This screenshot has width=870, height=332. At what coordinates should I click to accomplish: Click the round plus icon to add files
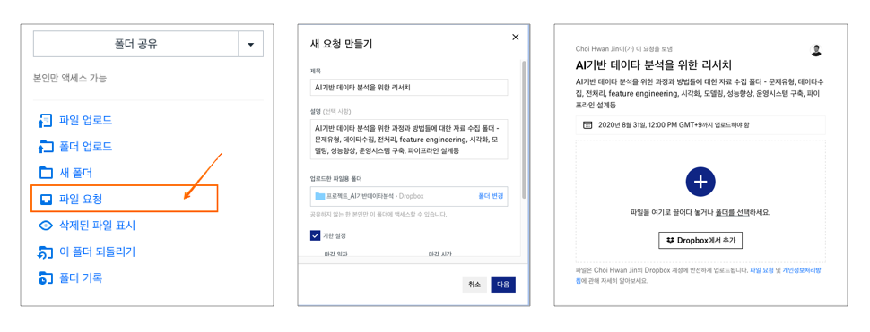tap(700, 182)
